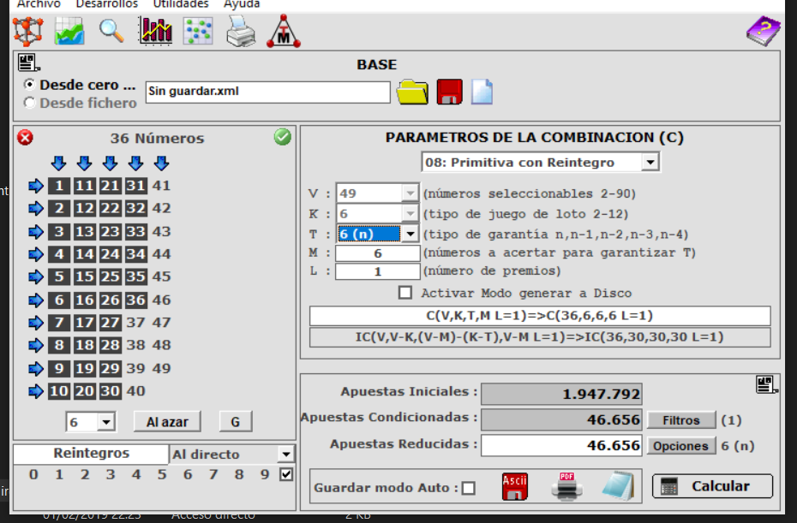The image size is (797, 523).
Task: Export to PDF printer icon
Action: click(566, 487)
